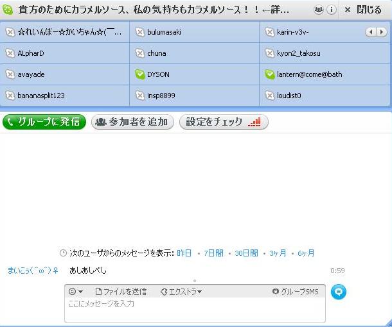Click ファイルを送信 to send a file
The image size is (392, 327).
[120, 292]
